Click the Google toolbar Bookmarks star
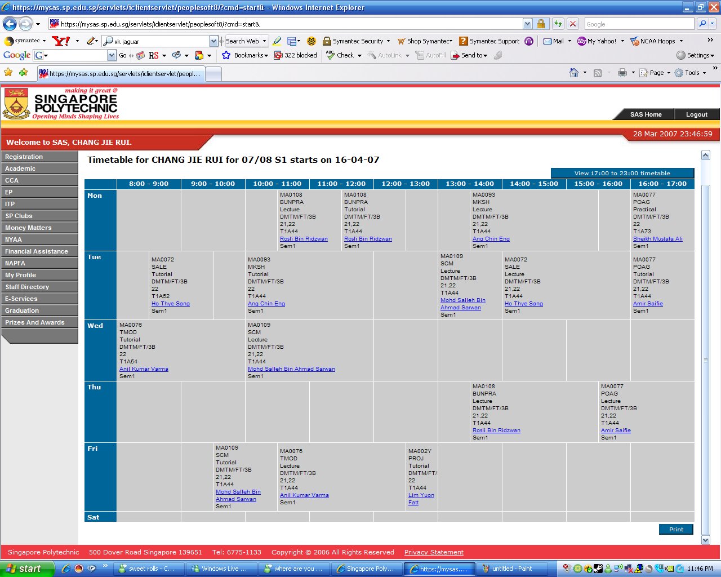The width and height of the screenshot is (721, 577). click(226, 55)
